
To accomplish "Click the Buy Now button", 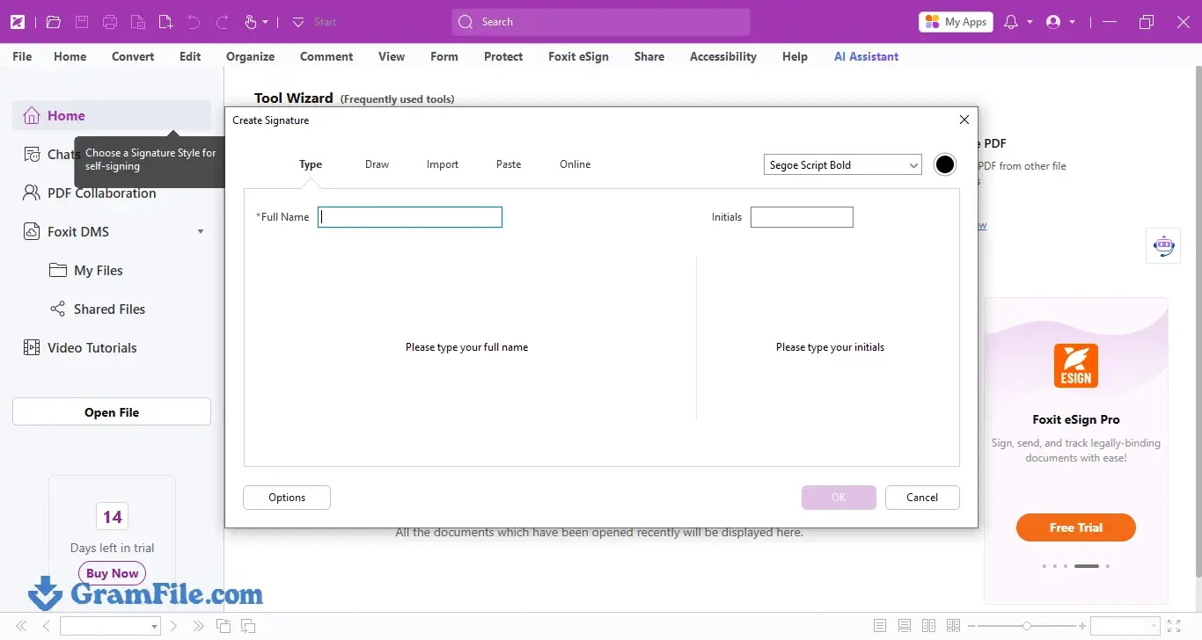I will (113, 573).
